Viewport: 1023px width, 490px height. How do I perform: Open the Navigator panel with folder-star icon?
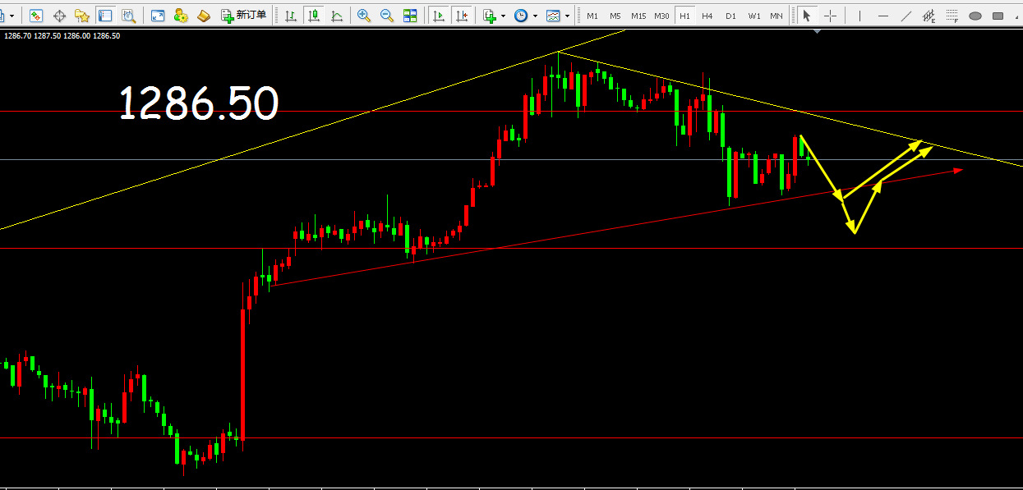click(x=82, y=16)
